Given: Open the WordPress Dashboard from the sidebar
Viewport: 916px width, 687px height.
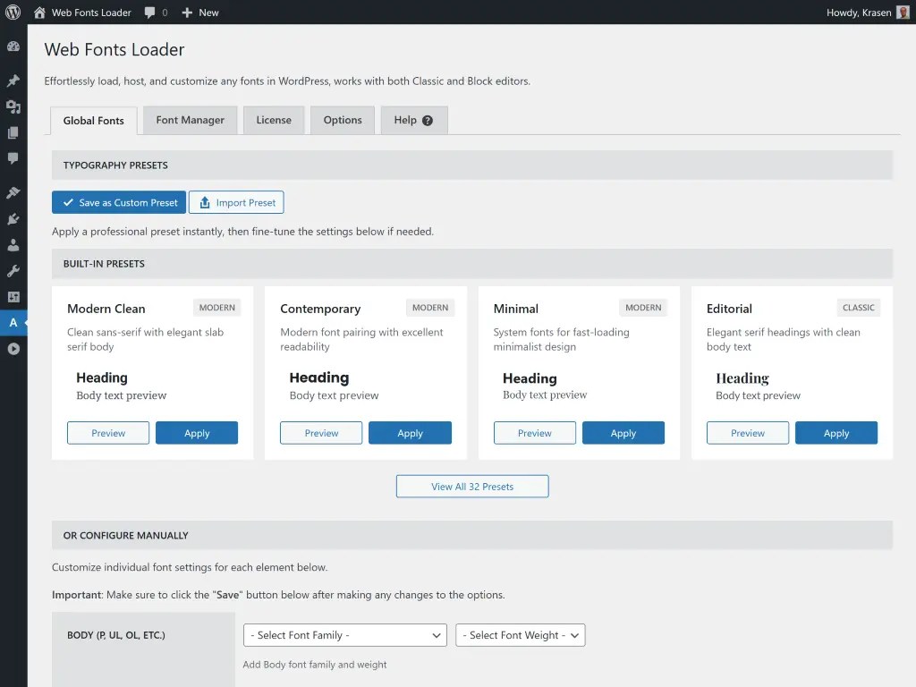Looking at the screenshot, I should click(x=13, y=46).
